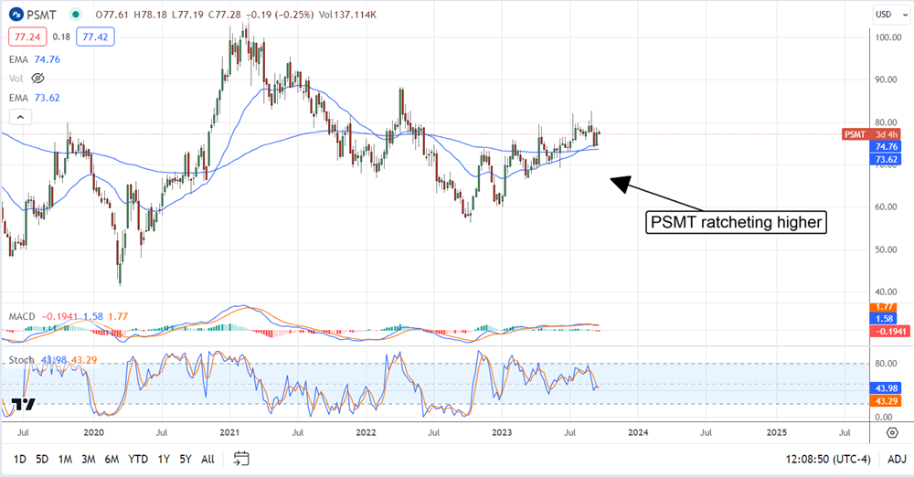This screenshot has width=914, height=477.
Task: Click the 73.62 EMA axis value tag
Action: [886, 159]
